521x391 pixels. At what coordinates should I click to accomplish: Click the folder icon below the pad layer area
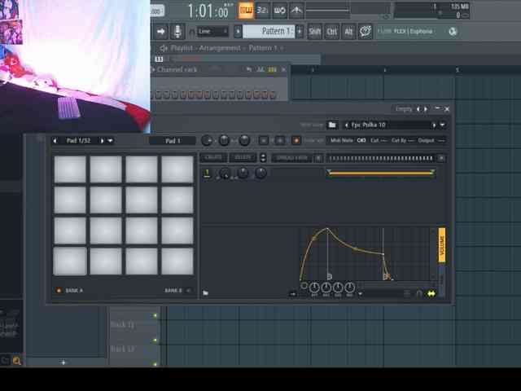(205, 292)
